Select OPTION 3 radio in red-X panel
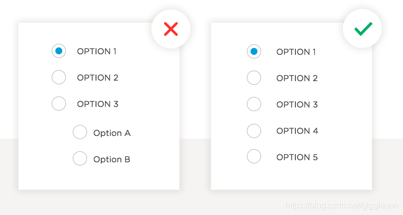The height and width of the screenshot is (215, 403). (x=59, y=103)
